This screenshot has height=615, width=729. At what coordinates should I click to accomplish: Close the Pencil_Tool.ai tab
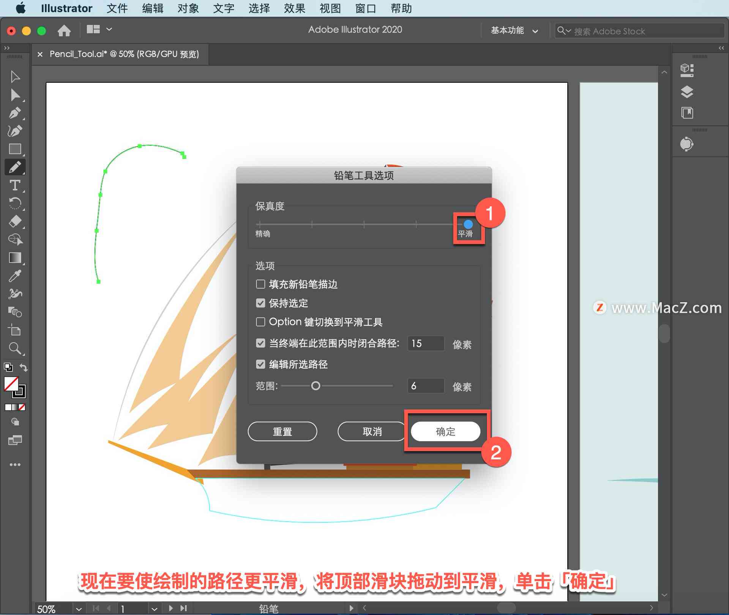pyautogui.click(x=40, y=54)
